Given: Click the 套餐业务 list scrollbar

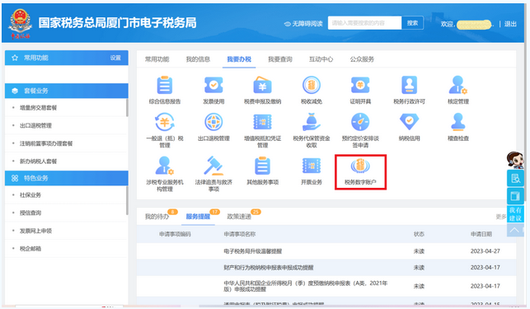Looking at the screenshot, I should pos(127,107).
